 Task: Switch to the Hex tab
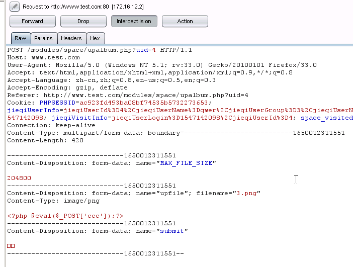(95, 38)
